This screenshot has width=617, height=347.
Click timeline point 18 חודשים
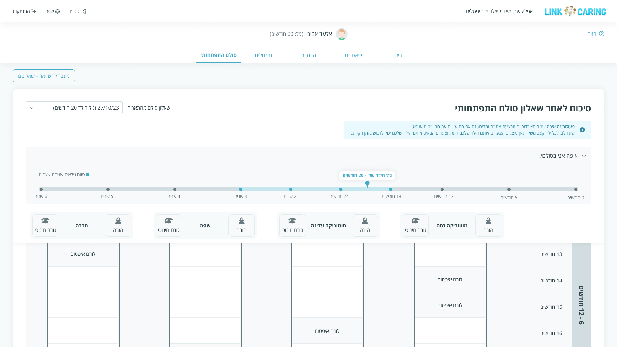[x=391, y=189]
